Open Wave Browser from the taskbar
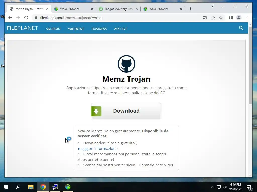 [x=68, y=187]
